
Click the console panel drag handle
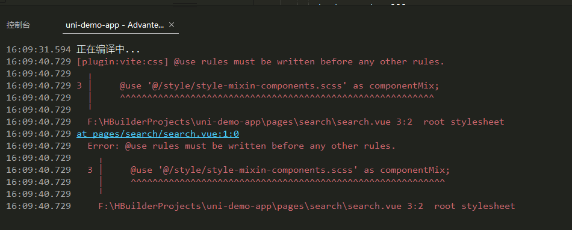(185, 5)
